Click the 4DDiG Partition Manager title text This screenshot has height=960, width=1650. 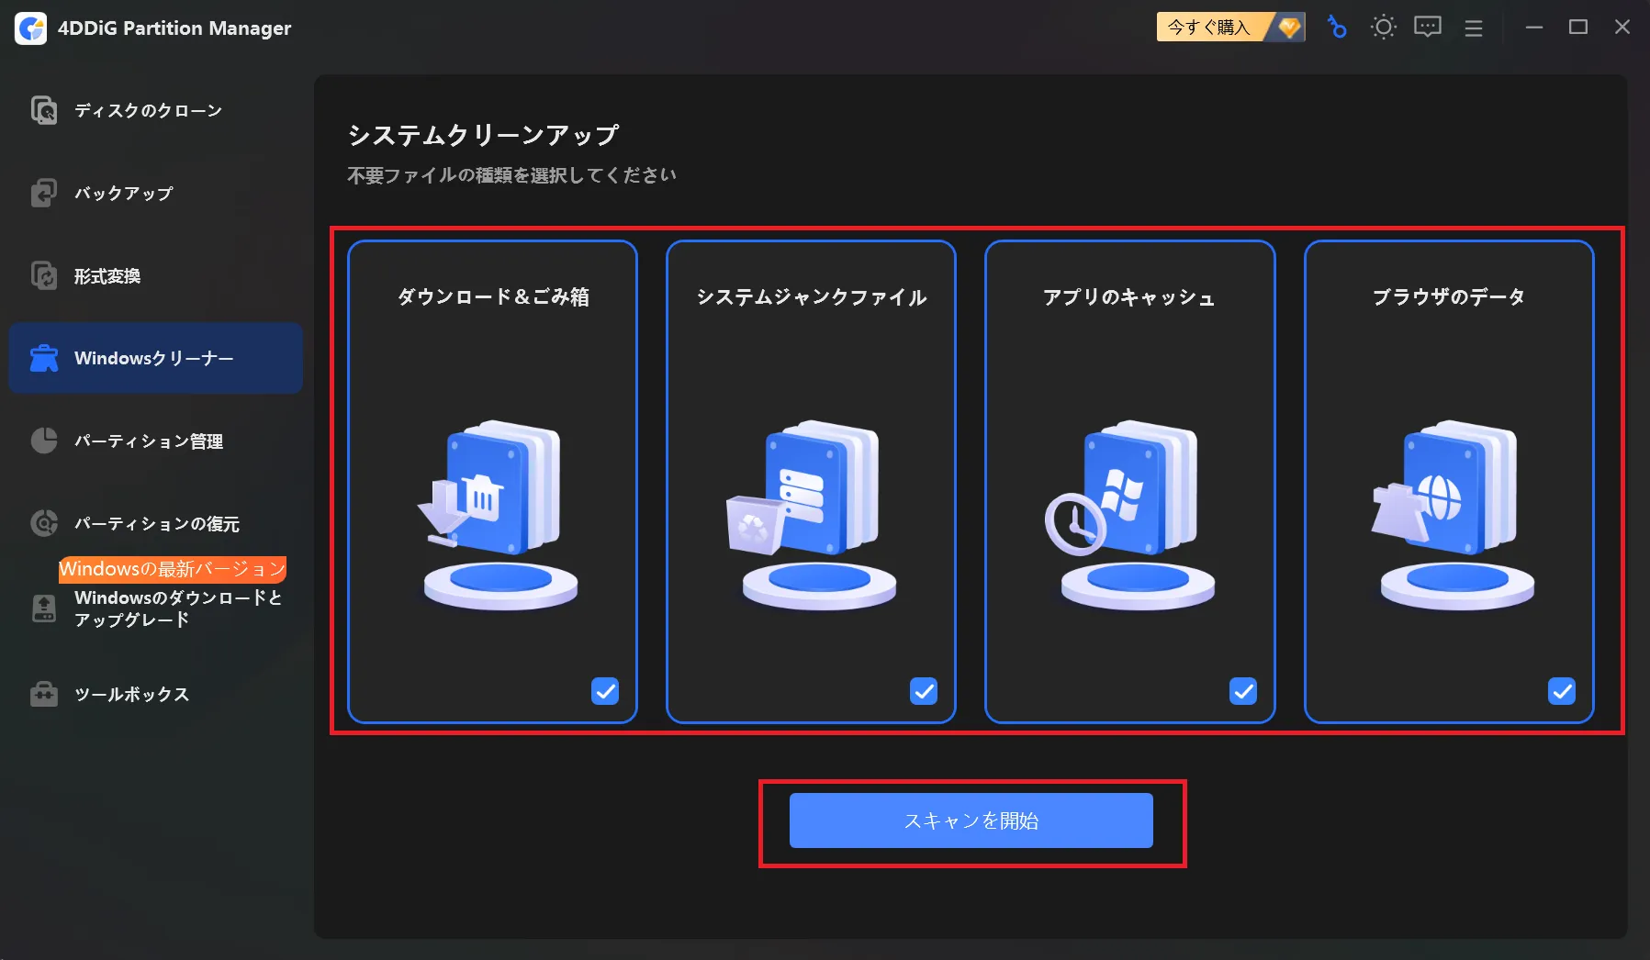click(x=174, y=28)
